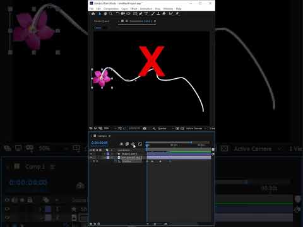Select the Comp 1 timeline tab
This screenshot has height=227, width=303.
102,136
